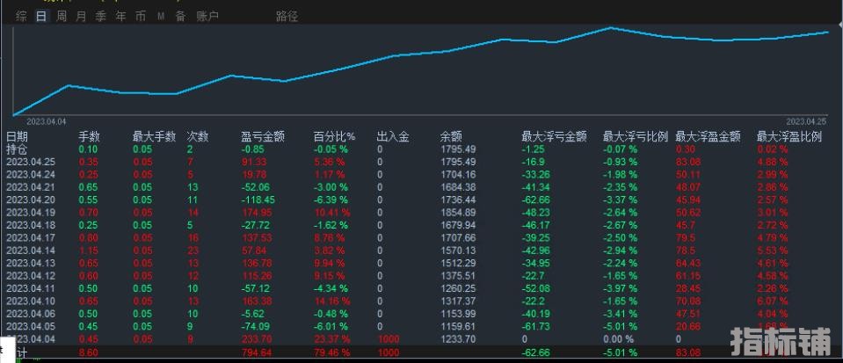Select the 2023.04.25 date row
This screenshot has width=843, height=363.
tap(422, 162)
